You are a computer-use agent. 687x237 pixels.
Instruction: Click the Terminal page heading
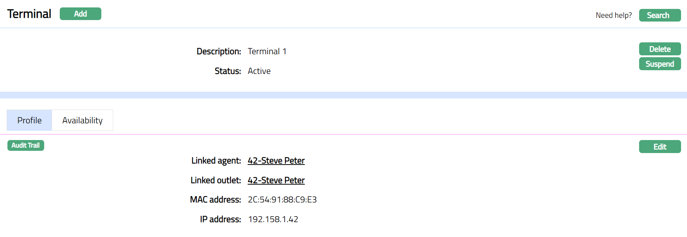(x=29, y=14)
